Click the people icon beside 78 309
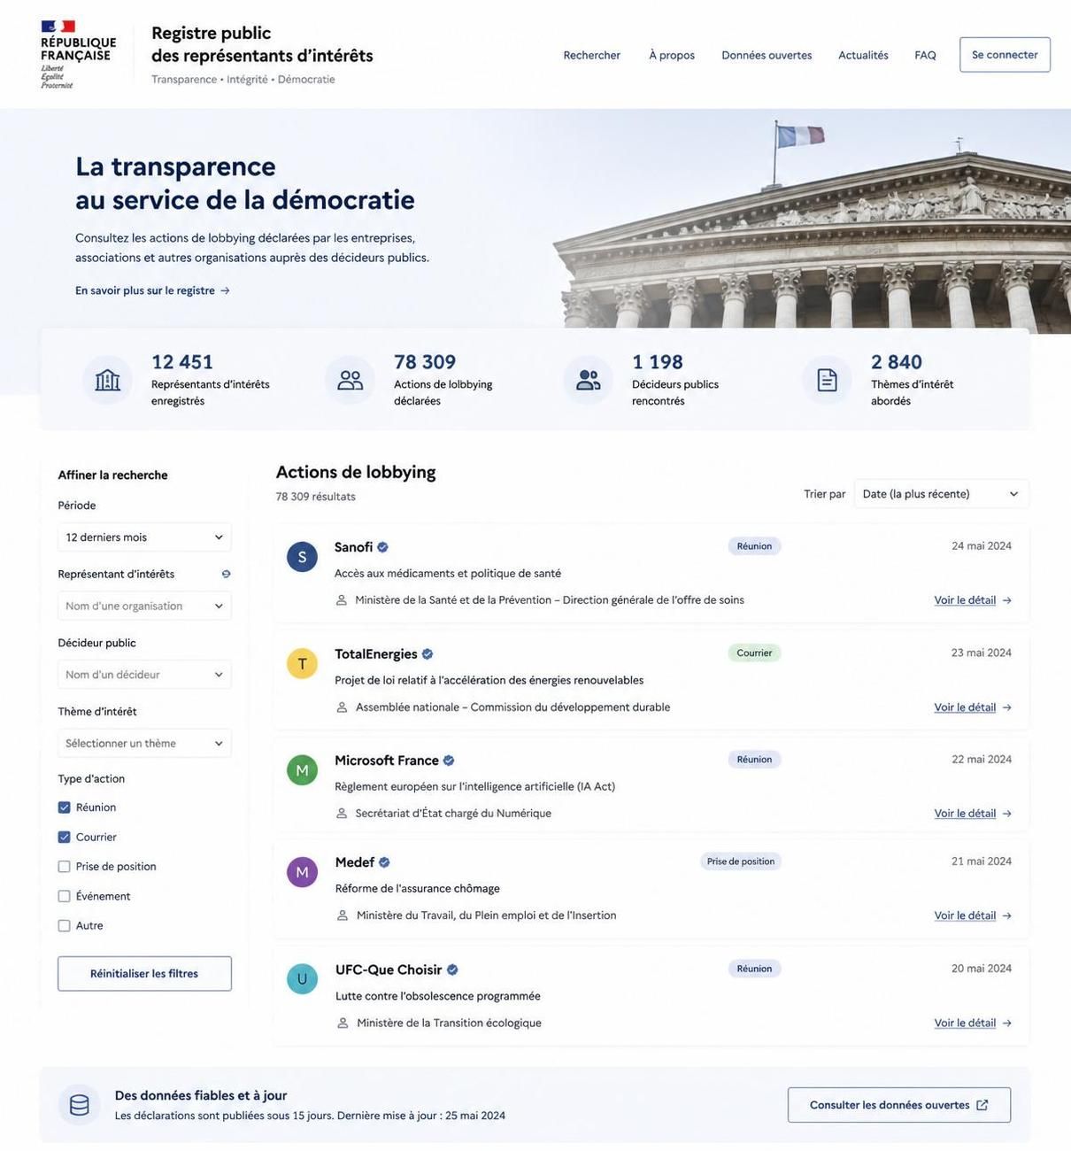 pyautogui.click(x=351, y=380)
